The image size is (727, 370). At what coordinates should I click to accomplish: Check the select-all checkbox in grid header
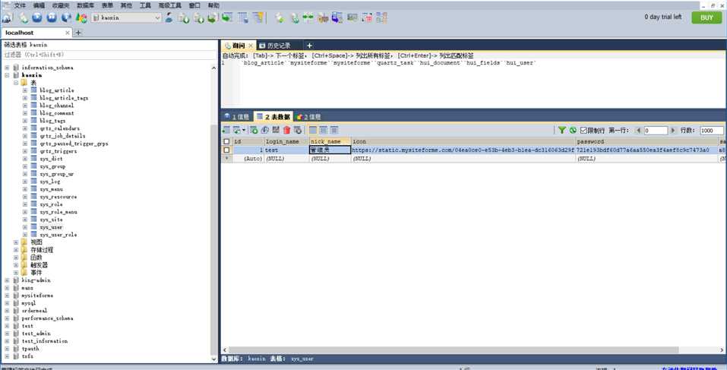click(226, 141)
